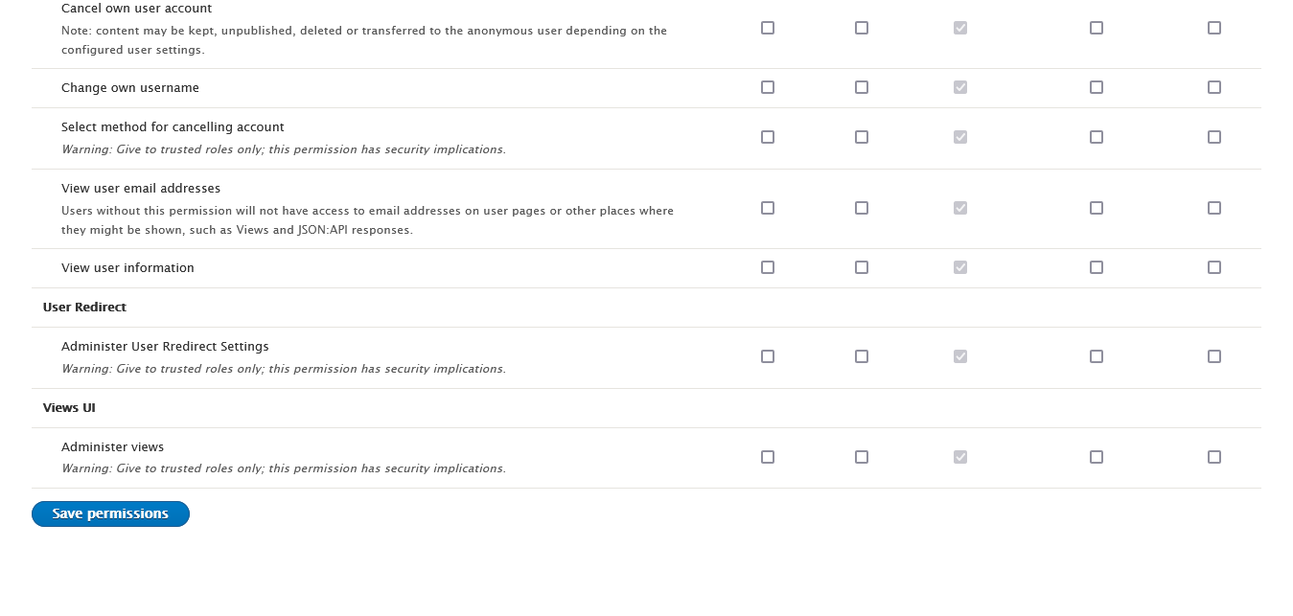Viewport: 1293px width, 616px height.
Task: Check first-column box for Administer User Rredirect Settings
Action: [x=768, y=356]
